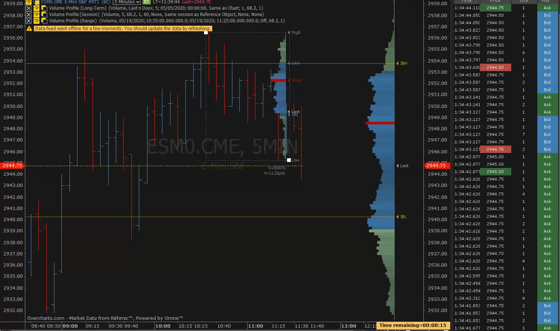Click the IBH marker on session profile
Image resolution: width=560 pixels, height=331 pixels.
click(402, 64)
